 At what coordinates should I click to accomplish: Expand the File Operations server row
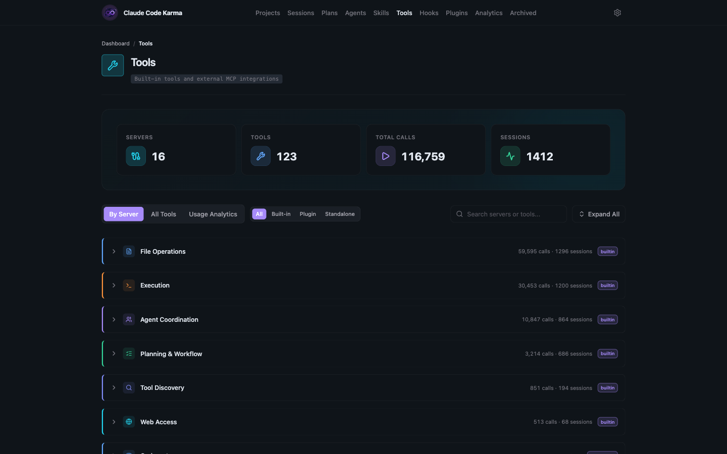pyautogui.click(x=114, y=251)
